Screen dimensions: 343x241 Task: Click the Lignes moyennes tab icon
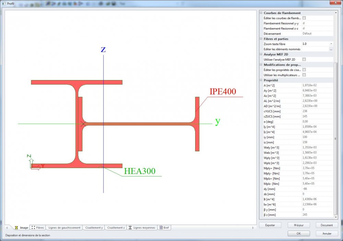pyautogui.click(x=130, y=227)
